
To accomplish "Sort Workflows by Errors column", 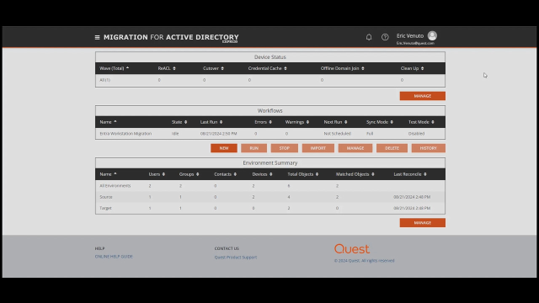I will point(263,122).
